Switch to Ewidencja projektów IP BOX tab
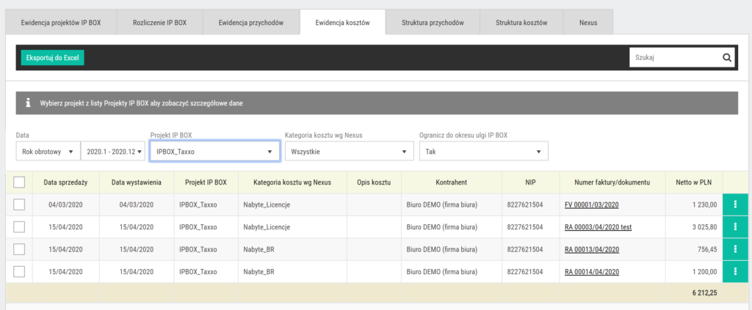The image size is (752, 310). click(x=61, y=22)
